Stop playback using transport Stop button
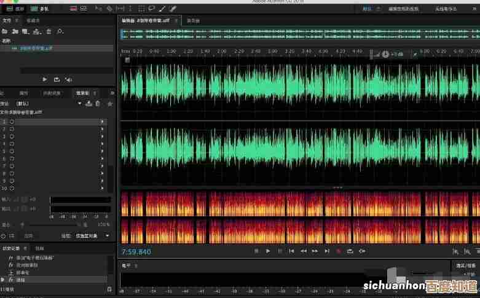Screen dimensions: 480x298 click(x=256, y=251)
